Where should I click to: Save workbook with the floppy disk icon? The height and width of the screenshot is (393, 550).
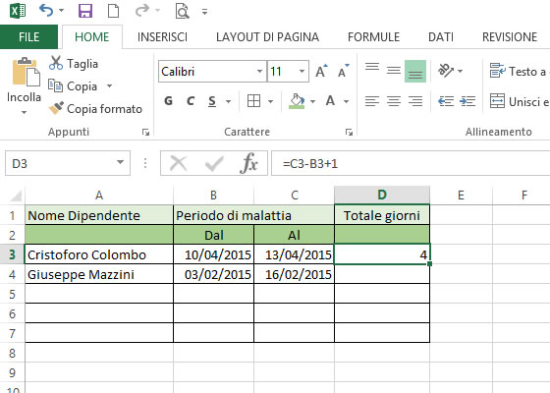[x=85, y=11]
